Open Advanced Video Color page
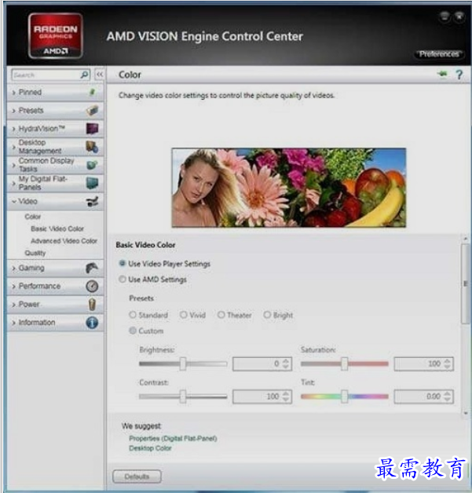Viewport: 472px width, 493px height. point(64,241)
